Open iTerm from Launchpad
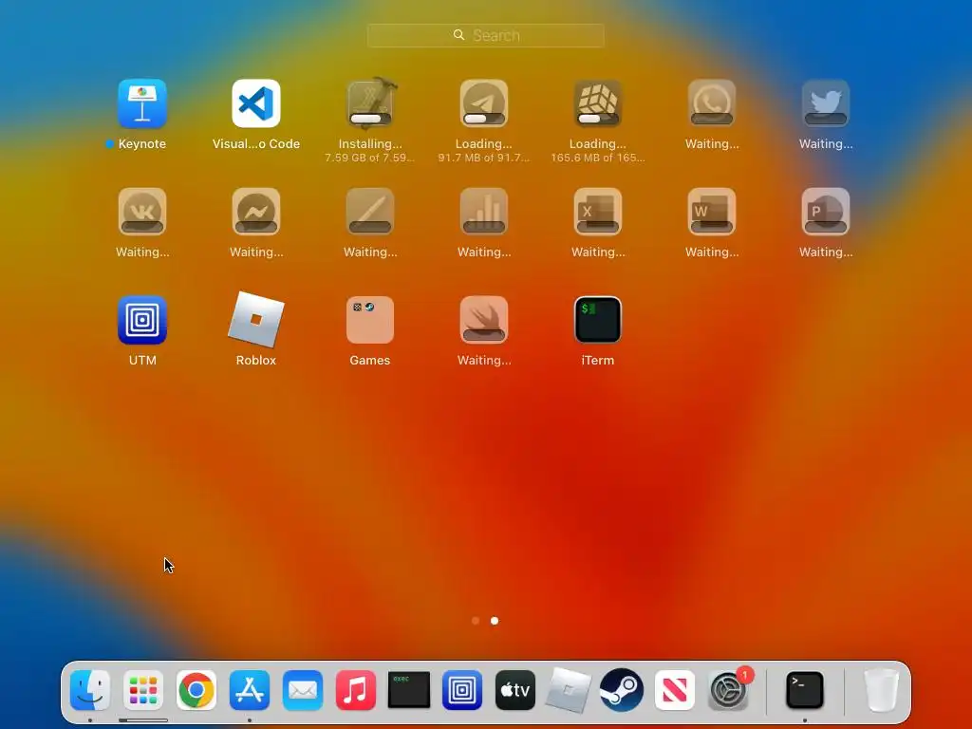The height and width of the screenshot is (729, 972). pos(598,320)
